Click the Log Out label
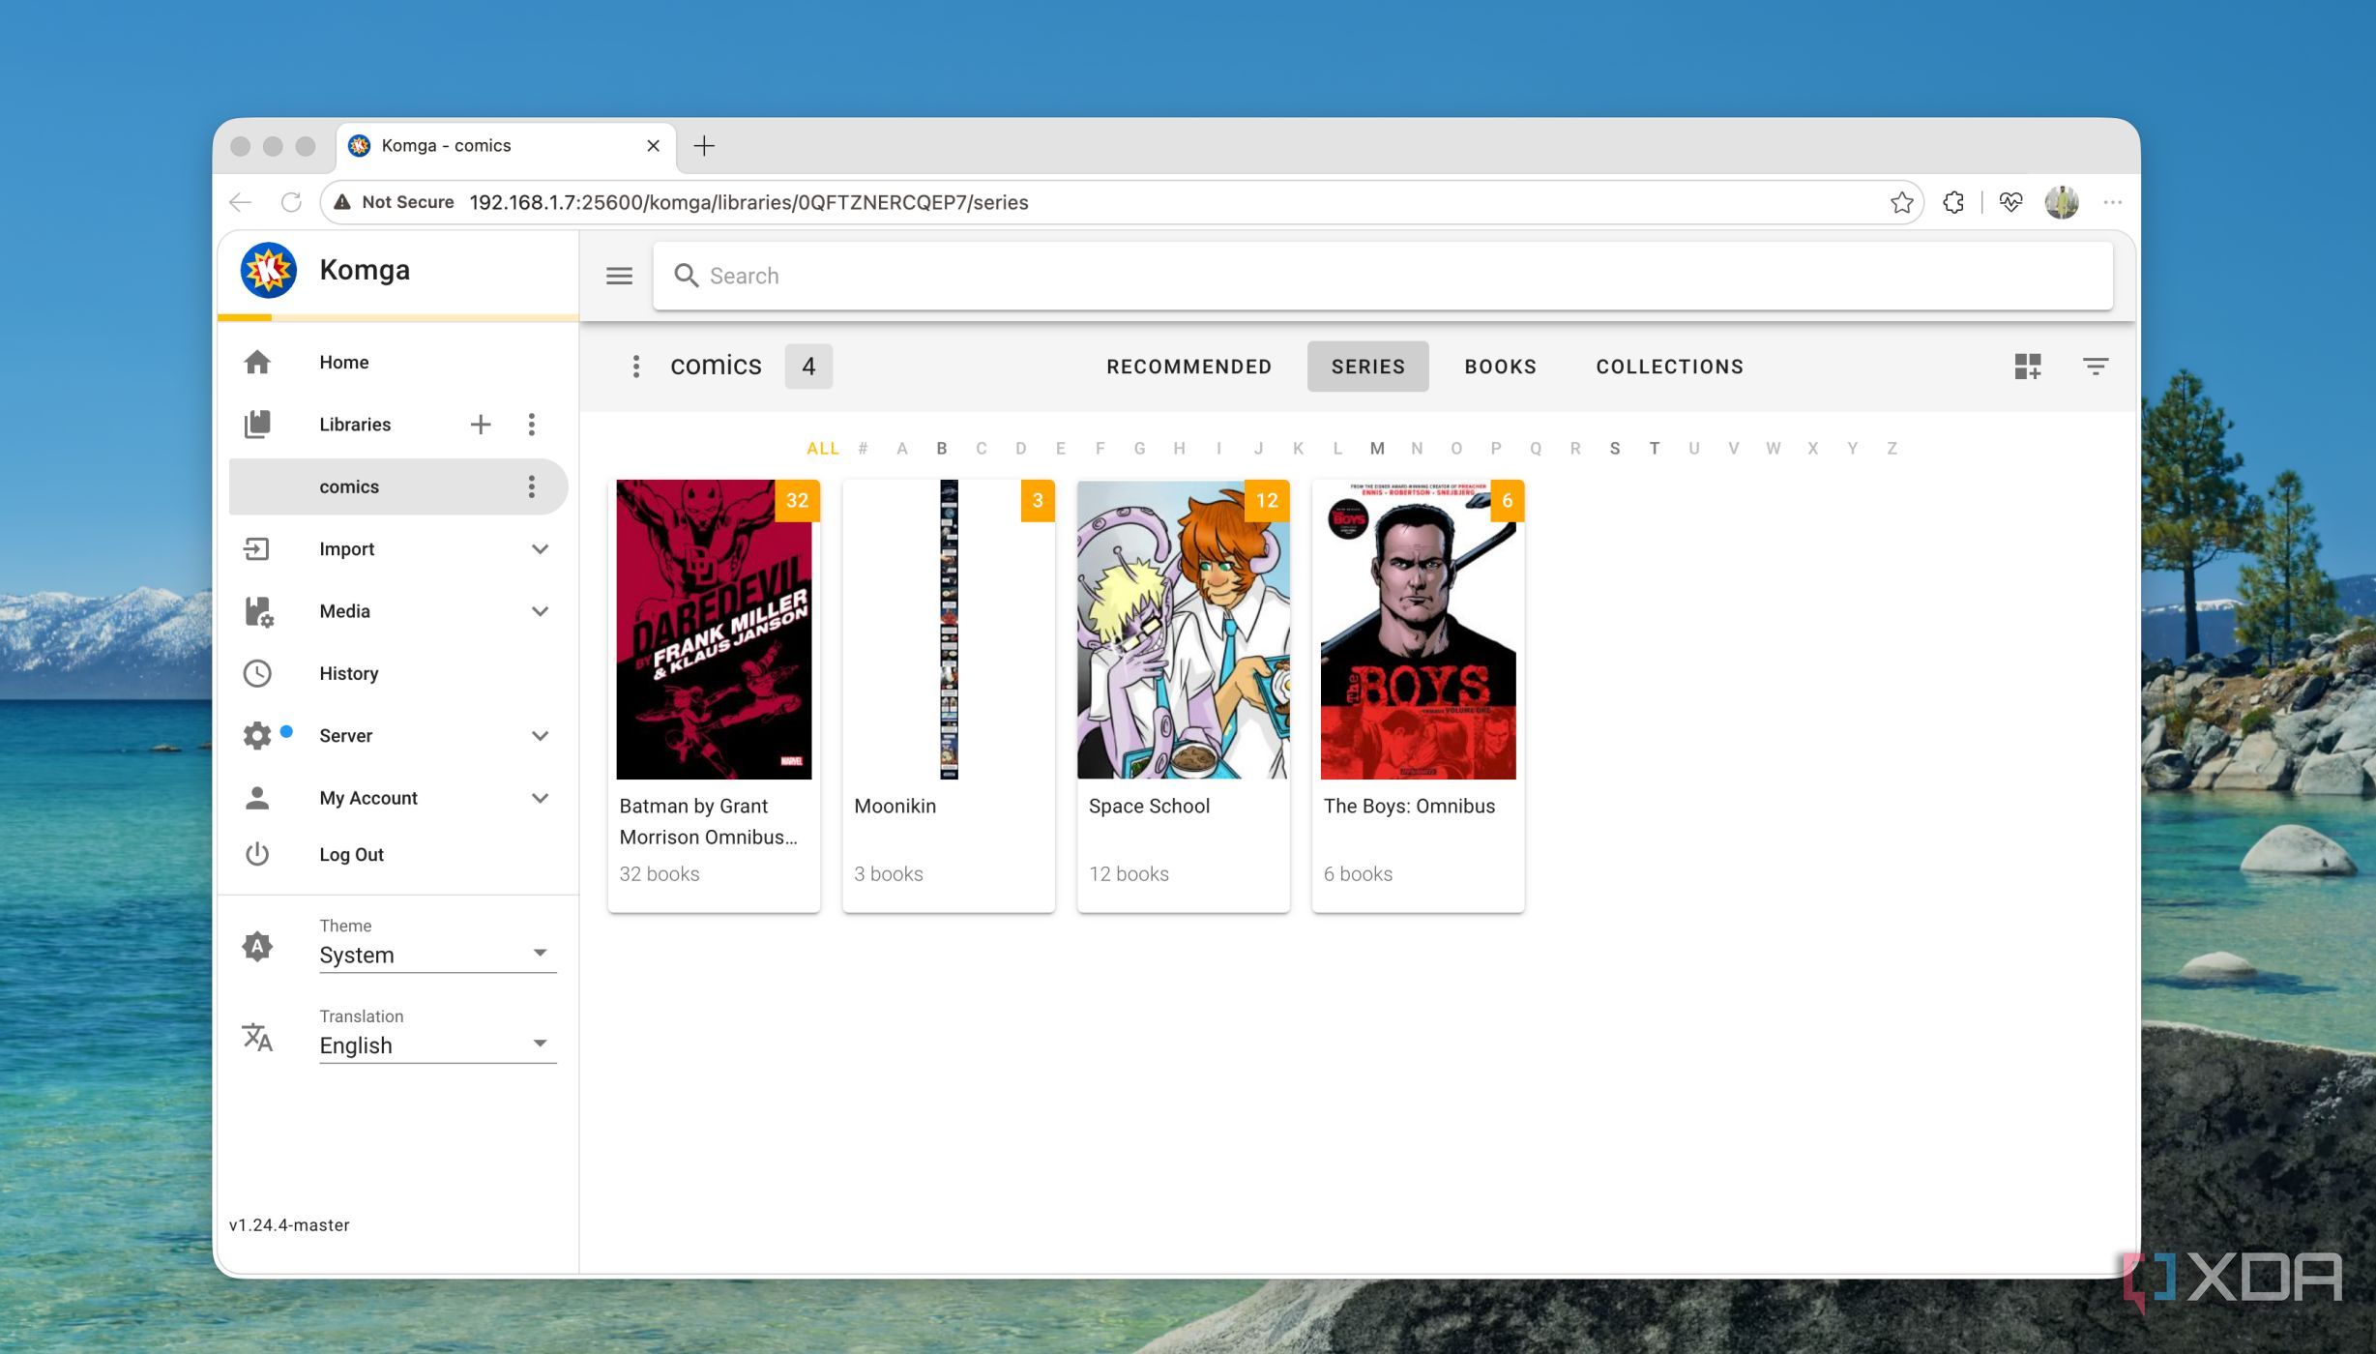 [x=351, y=854]
